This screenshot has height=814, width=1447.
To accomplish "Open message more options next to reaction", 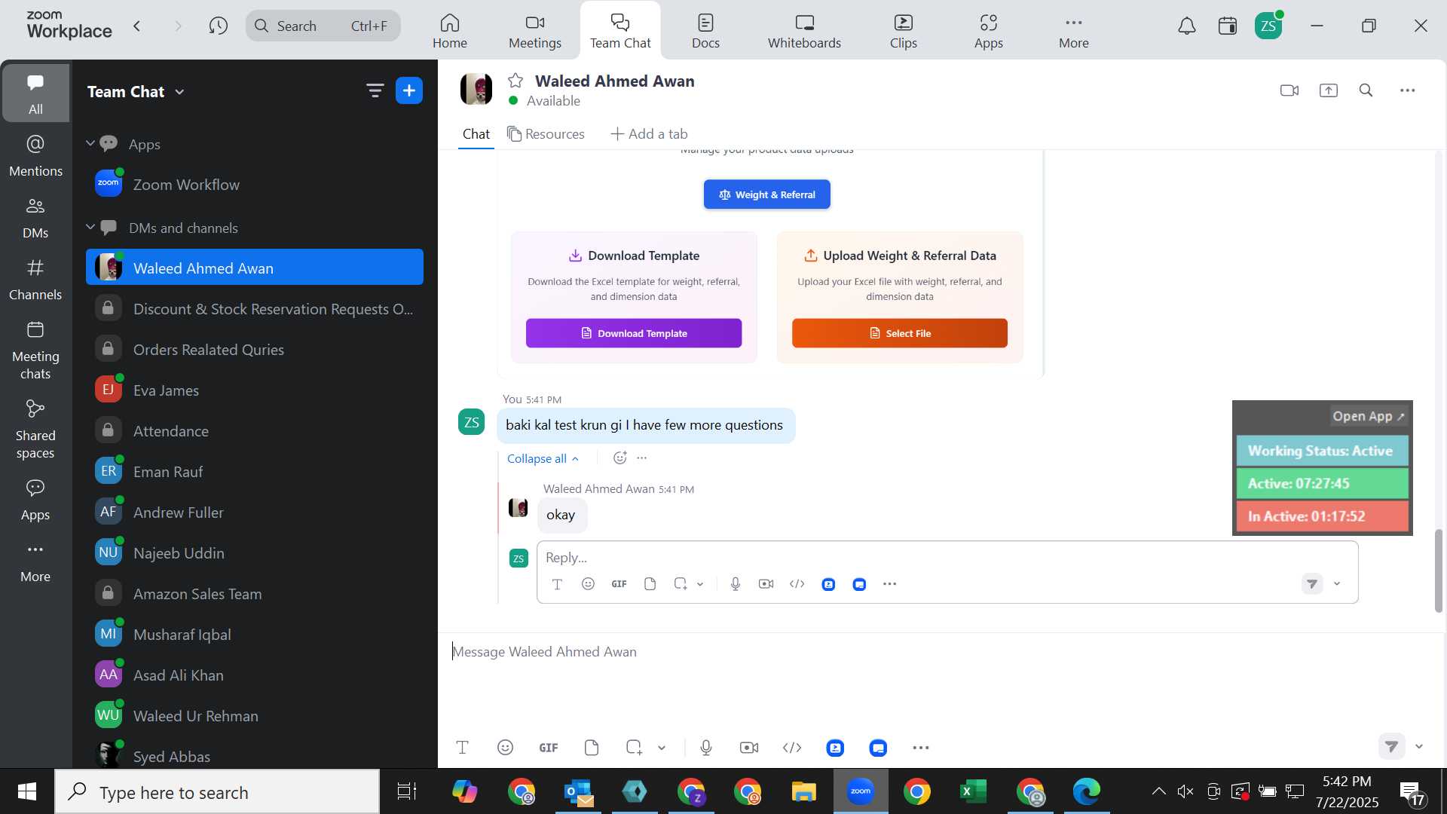I will click(x=642, y=457).
